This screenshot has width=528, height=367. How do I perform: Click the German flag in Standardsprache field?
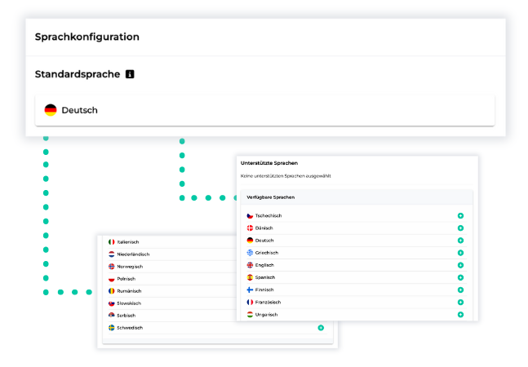tap(51, 110)
